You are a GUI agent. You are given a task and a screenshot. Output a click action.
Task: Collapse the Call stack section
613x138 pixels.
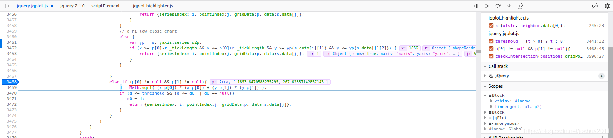(x=485, y=66)
